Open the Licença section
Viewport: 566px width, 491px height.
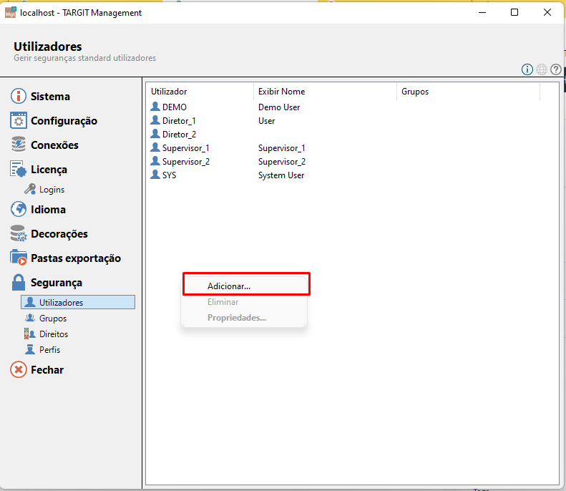click(x=49, y=170)
